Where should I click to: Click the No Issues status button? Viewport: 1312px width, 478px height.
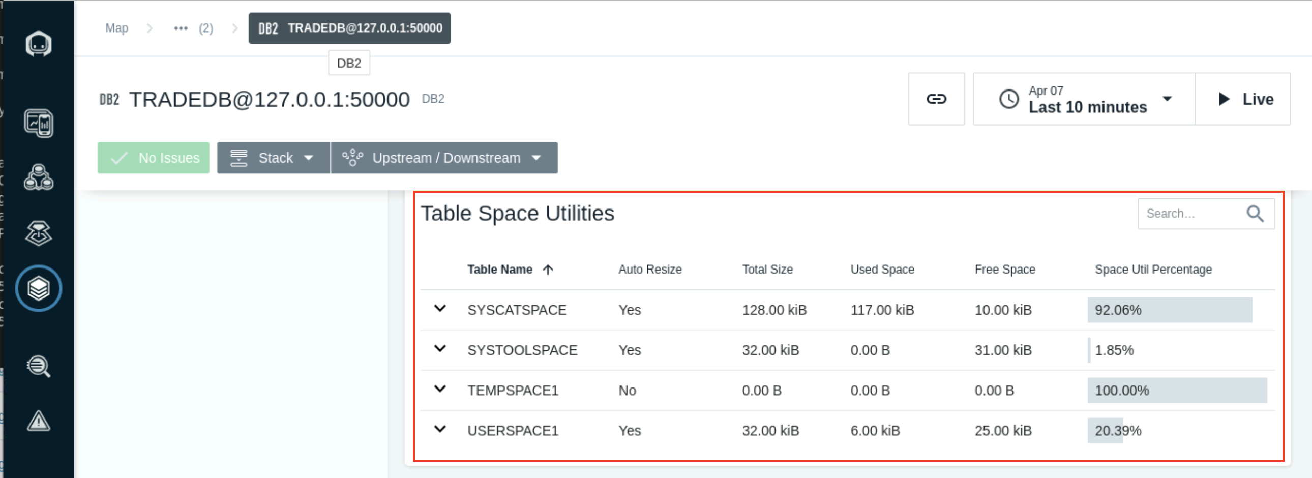(153, 158)
